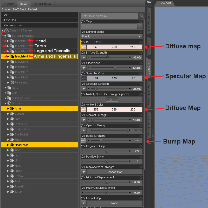Open the Shader Builder side tab
Screen dimensions: 208x208
point(149,125)
